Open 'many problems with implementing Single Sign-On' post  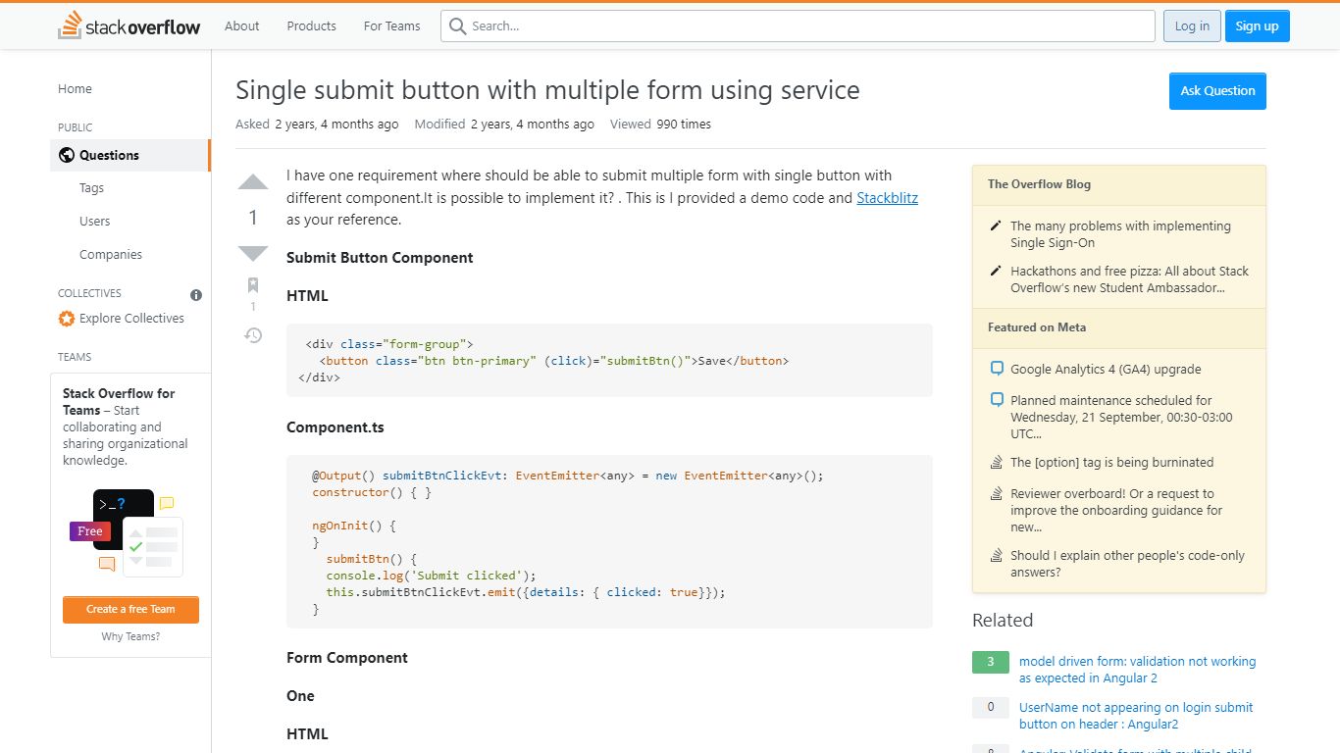coord(1120,234)
